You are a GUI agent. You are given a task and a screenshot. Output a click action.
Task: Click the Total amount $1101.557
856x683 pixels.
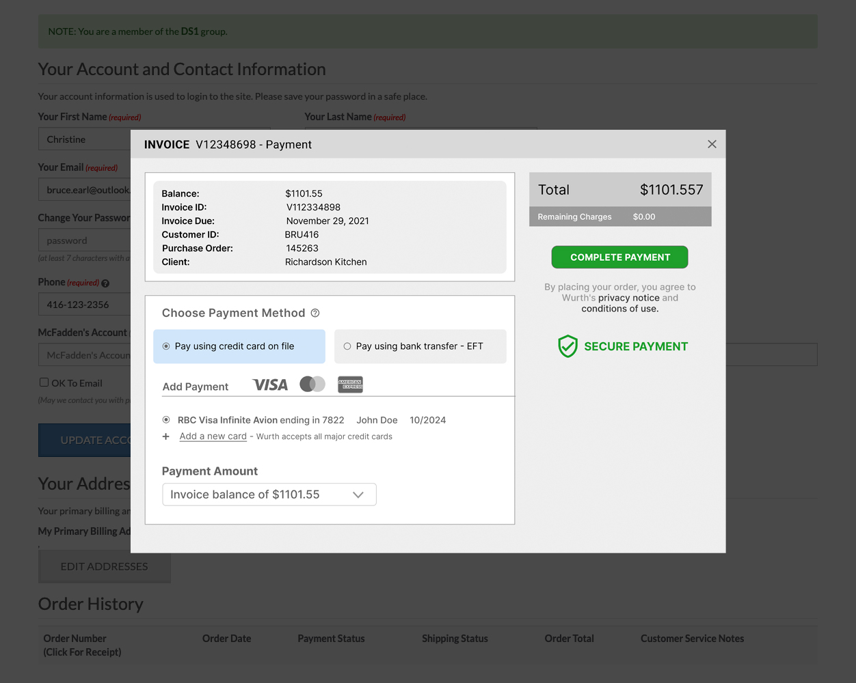point(671,190)
